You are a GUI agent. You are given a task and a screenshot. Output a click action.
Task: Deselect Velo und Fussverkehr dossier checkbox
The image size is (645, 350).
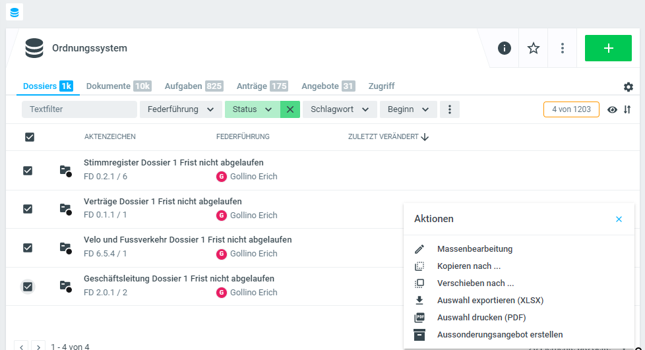coord(28,248)
